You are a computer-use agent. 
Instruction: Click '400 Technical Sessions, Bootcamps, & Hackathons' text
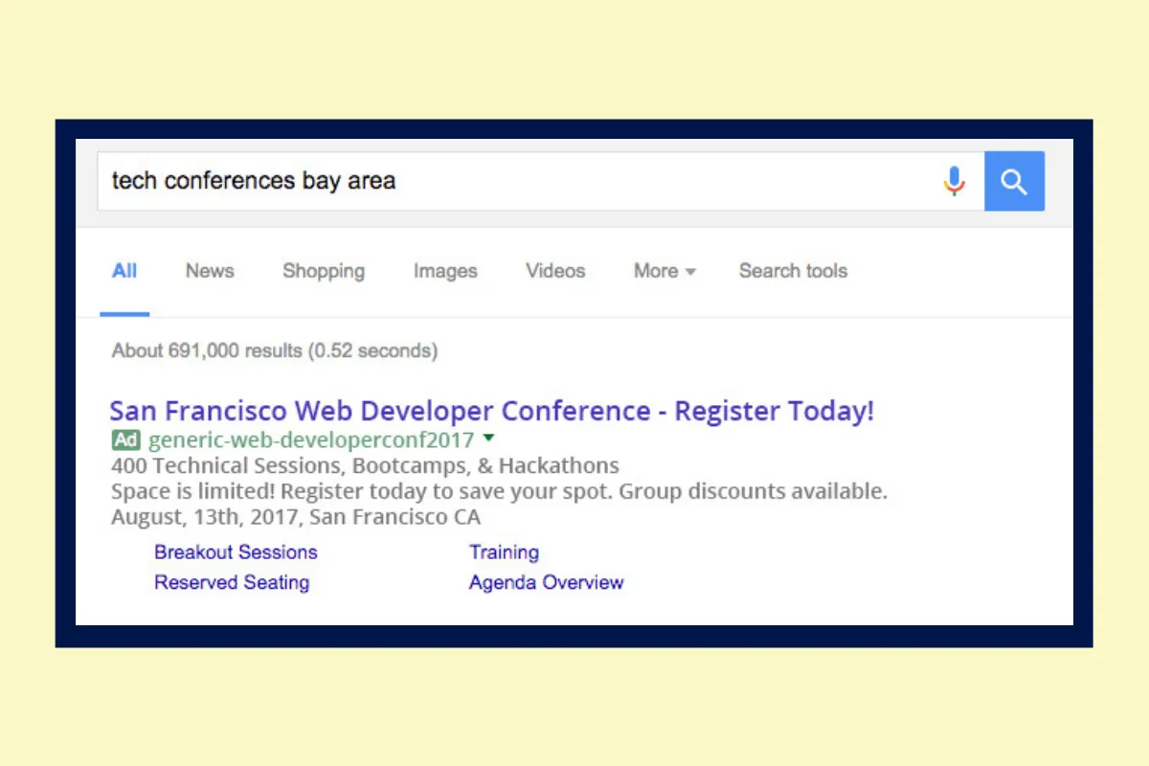click(365, 466)
